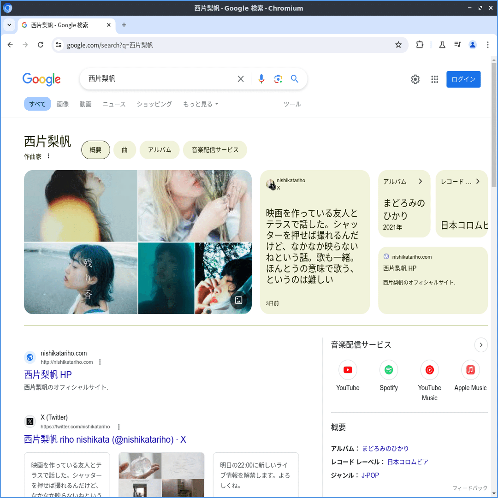
Task: Reload the current page
Action: [x=40, y=45]
